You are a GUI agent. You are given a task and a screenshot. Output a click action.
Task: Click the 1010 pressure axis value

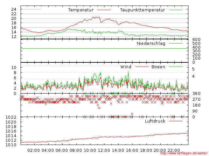tap(11, 145)
